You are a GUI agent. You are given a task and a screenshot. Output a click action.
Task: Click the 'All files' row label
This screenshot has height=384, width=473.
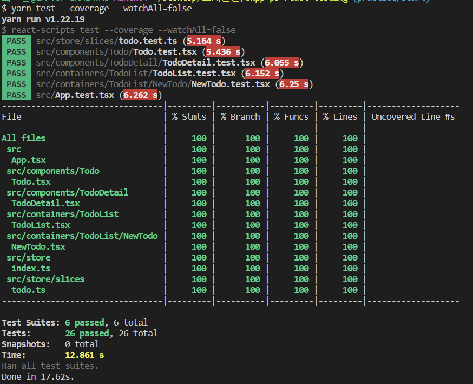23,139
